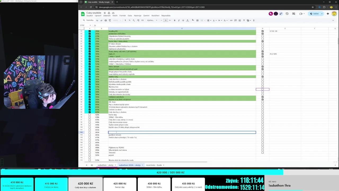Viewport: 339px width, 191px height.
Task: Check the box in the 430k row
Action: click(x=90, y=117)
